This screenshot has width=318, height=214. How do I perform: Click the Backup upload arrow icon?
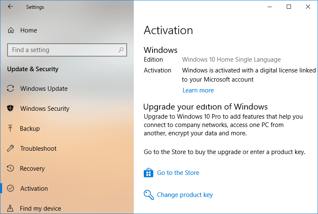[10, 128]
